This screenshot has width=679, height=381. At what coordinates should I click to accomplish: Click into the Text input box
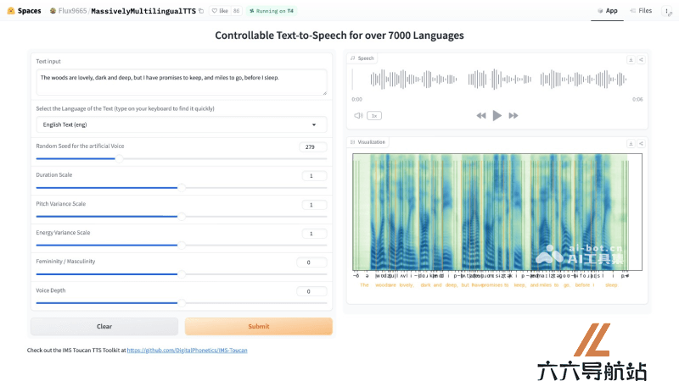(182, 82)
